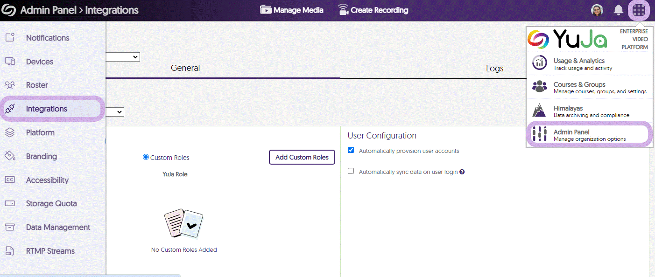The width and height of the screenshot is (655, 277).
Task: Expand the dropdown below the General tab
Action: click(x=115, y=112)
